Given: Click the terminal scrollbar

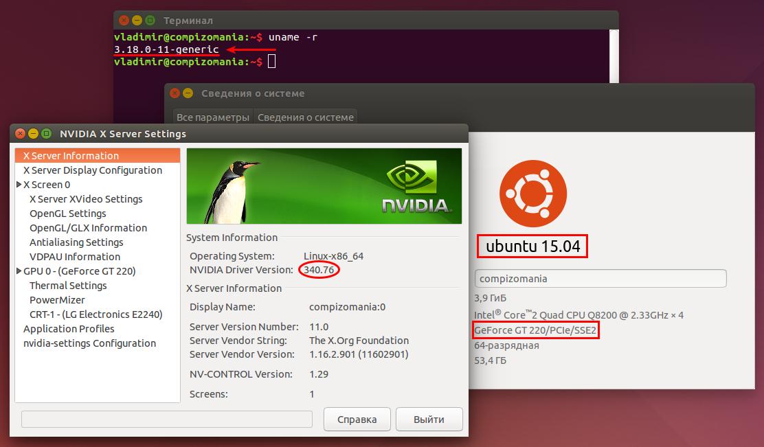Looking at the screenshot, I should click(614, 56).
